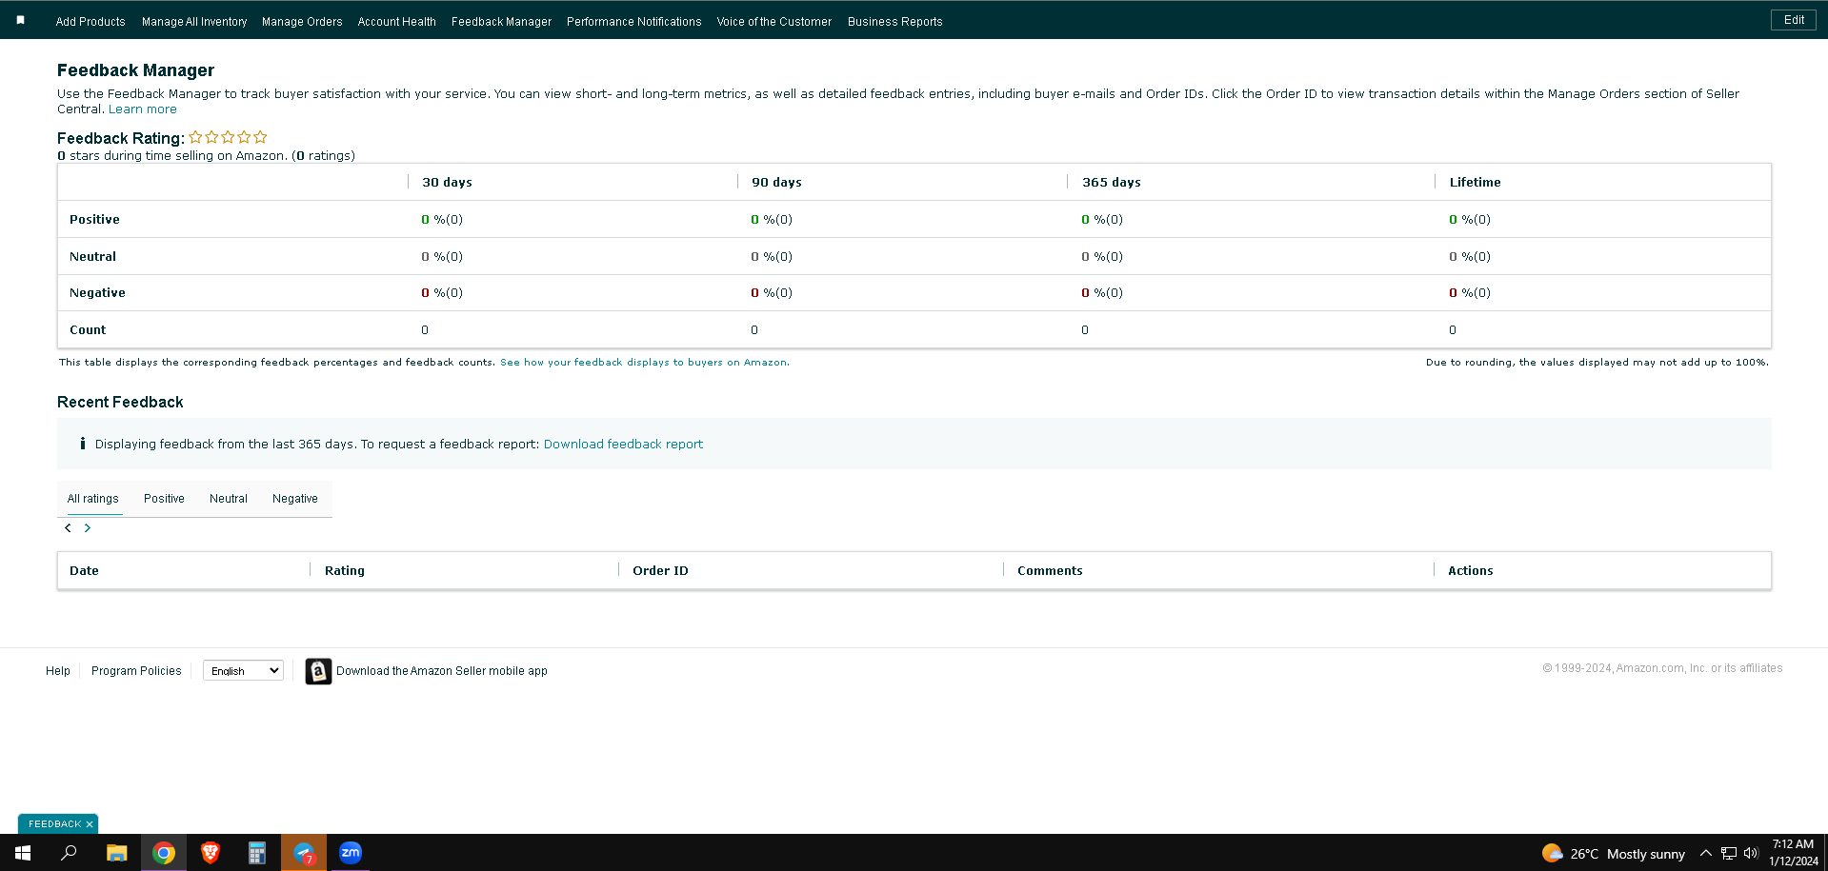Open Business Reports

click(x=895, y=22)
